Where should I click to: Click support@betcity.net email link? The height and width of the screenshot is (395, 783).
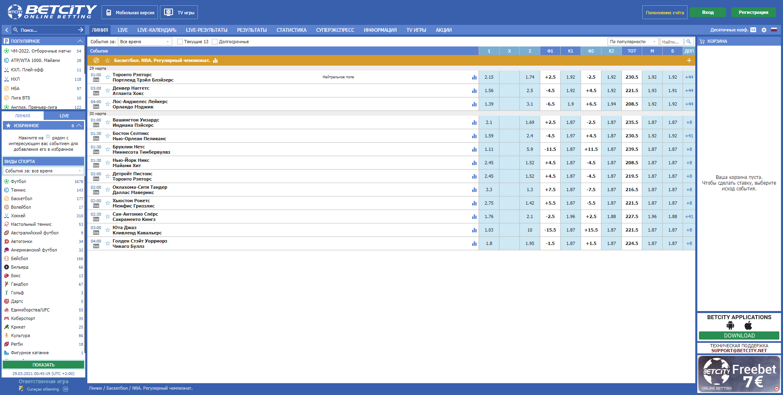739,351
